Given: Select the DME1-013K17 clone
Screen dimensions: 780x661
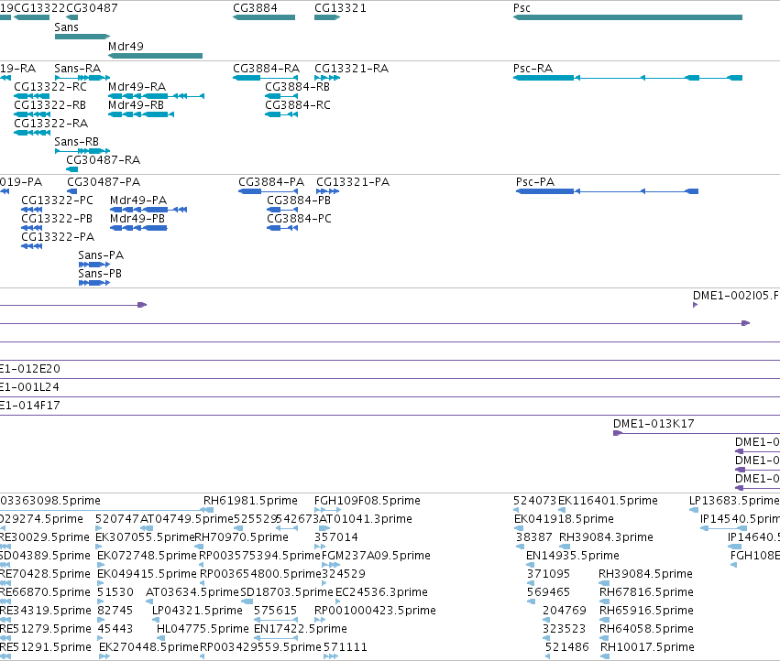Looking at the screenshot, I should [x=697, y=433].
